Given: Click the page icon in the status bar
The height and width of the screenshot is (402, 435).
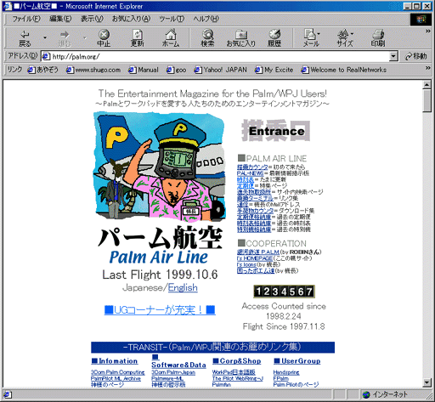Looking at the screenshot, I should click(8, 394).
